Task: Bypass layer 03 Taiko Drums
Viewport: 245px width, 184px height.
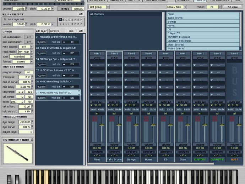Action: click(42, 53)
